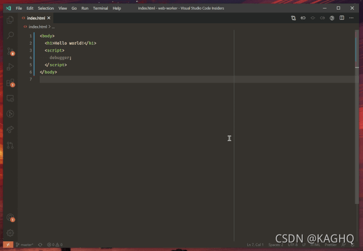Click the middle change marker icon

[313, 18]
